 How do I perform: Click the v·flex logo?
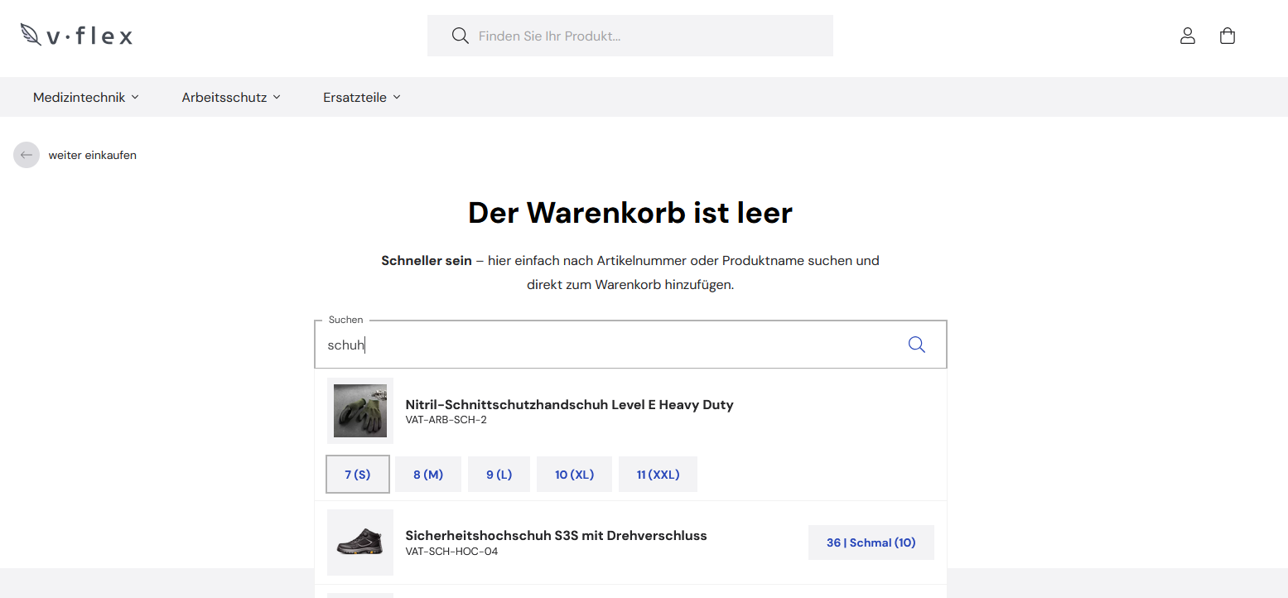76,35
